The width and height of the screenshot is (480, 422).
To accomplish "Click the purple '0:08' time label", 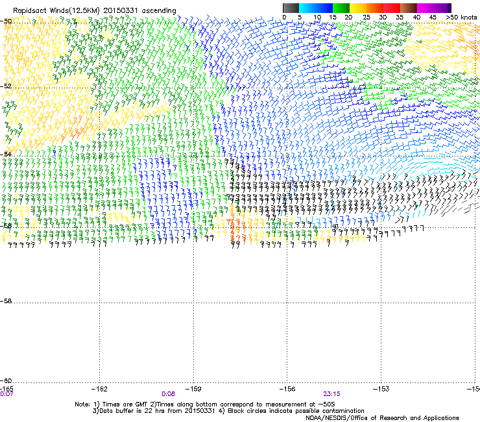I will tap(168, 394).
